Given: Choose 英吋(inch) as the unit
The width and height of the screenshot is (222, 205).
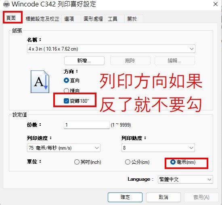Looking at the screenshot, I should tap(77, 162).
